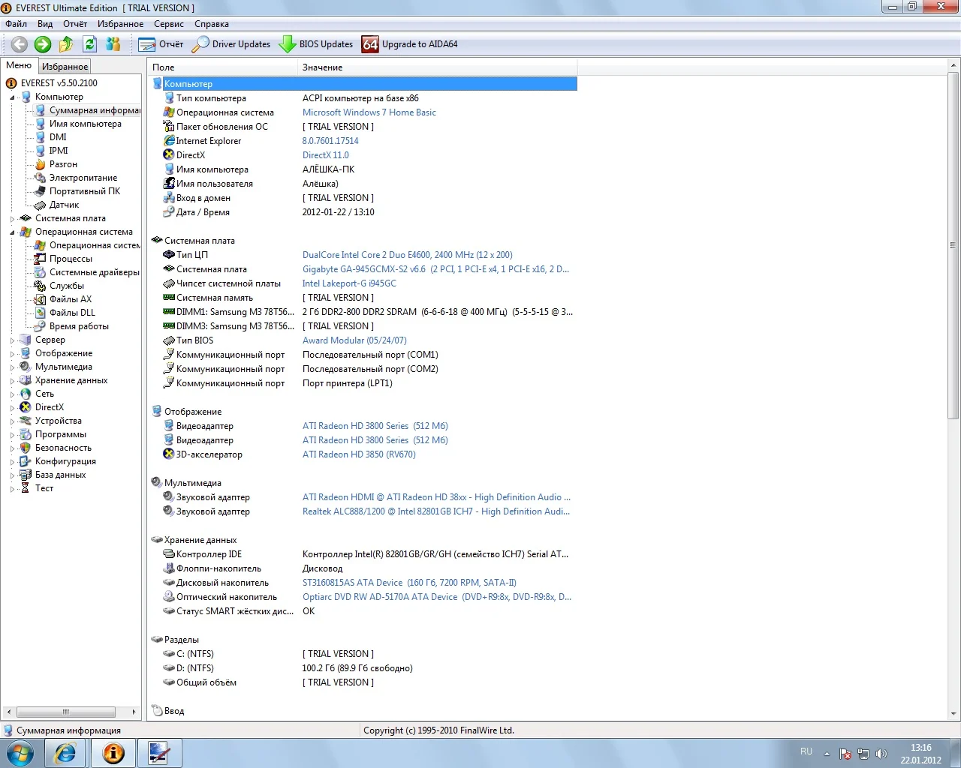Open the Справка menu
The image size is (961, 768).
212,24
